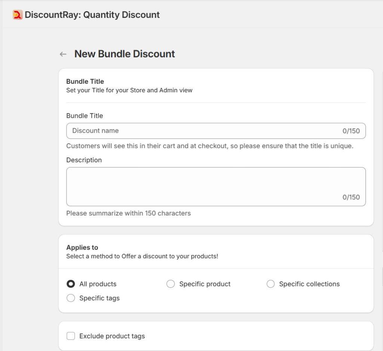Click the 'New Bundle Discount' page heading
The height and width of the screenshot is (351, 383).
pos(125,54)
